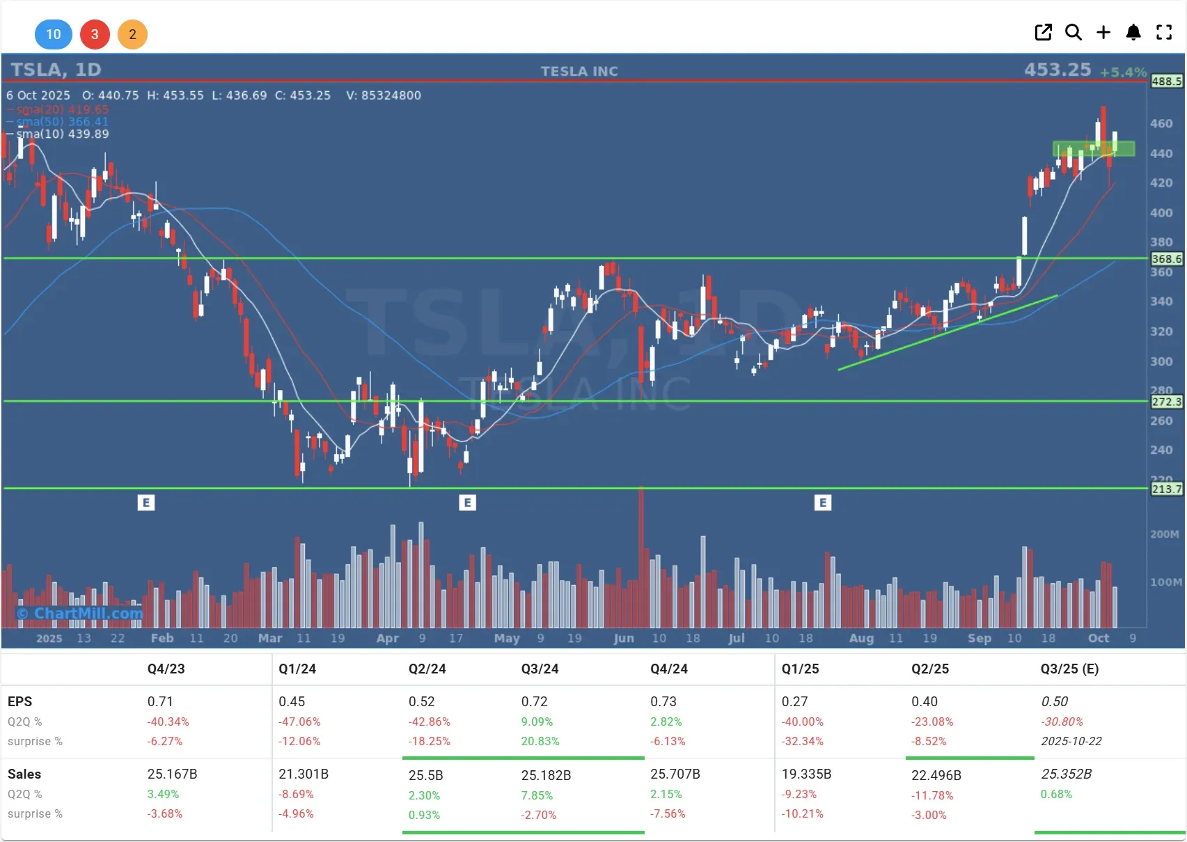Open chart in new window icon
The image size is (1187, 842).
tap(1043, 33)
